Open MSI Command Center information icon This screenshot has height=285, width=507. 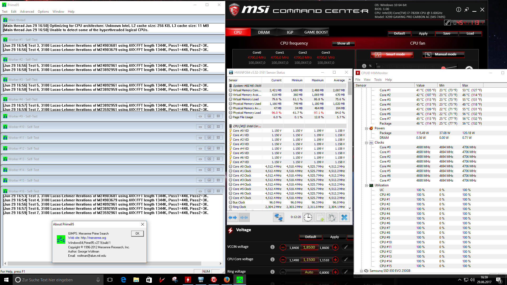(x=459, y=10)
